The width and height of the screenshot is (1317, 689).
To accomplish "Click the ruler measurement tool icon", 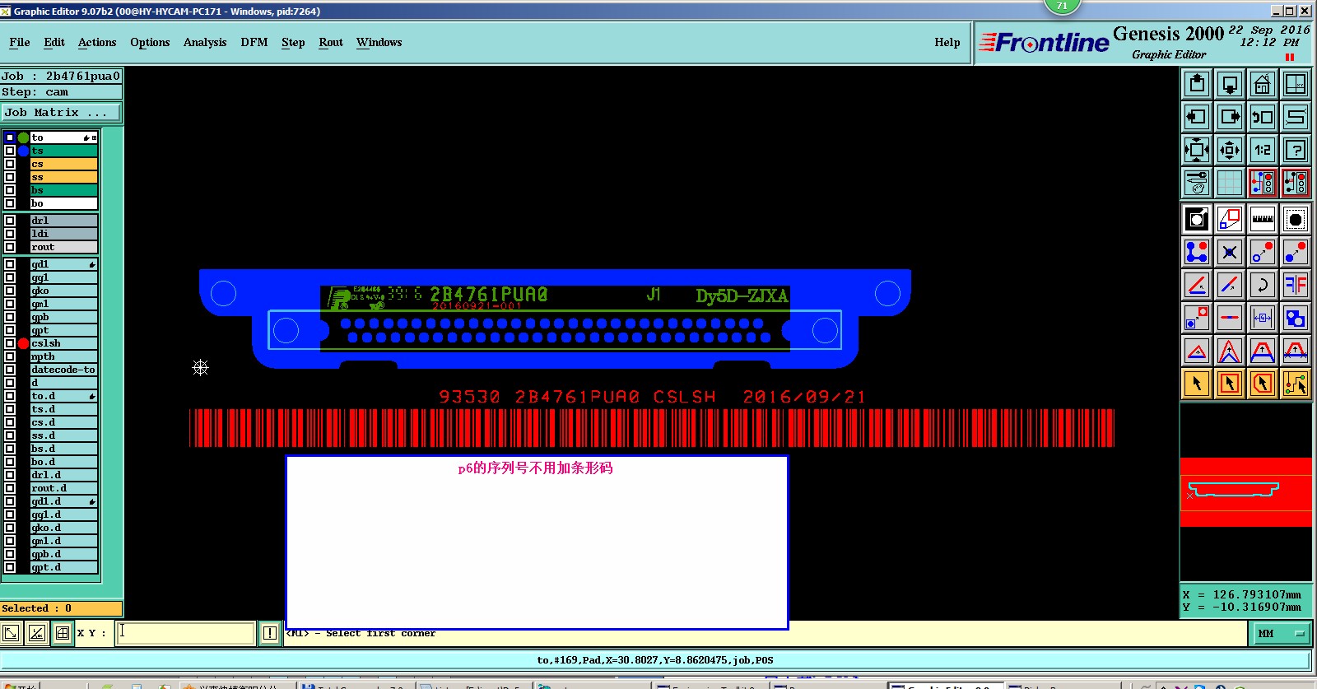I will (1263, 219).
